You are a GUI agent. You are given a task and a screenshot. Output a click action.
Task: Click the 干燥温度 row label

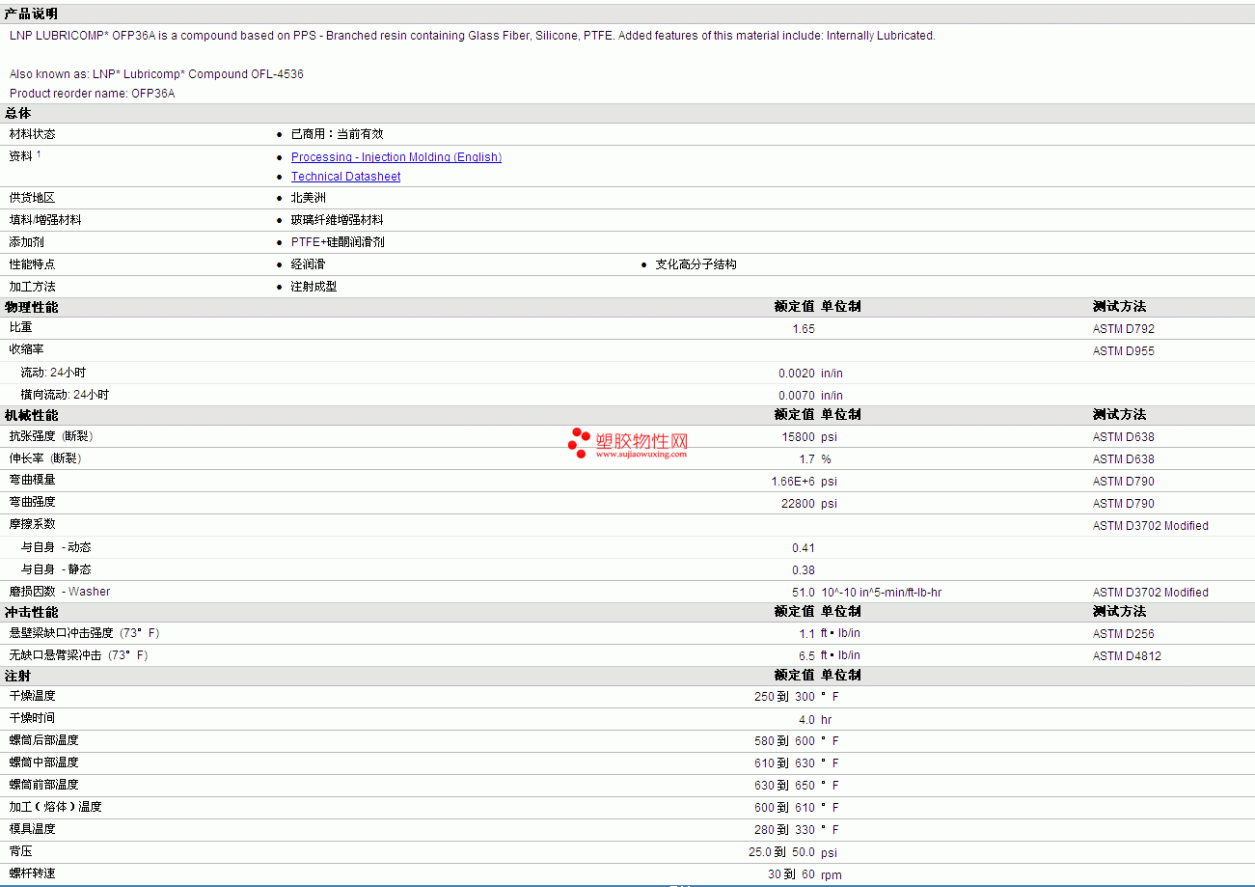33,696
